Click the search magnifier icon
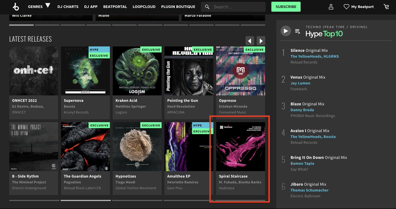Image resolution: width=396 pixels, height=209 pixels. (x=207, y=7)
